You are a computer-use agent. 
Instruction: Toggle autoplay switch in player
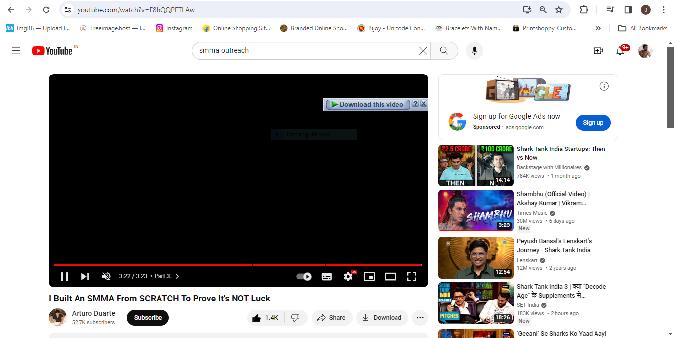304,276
